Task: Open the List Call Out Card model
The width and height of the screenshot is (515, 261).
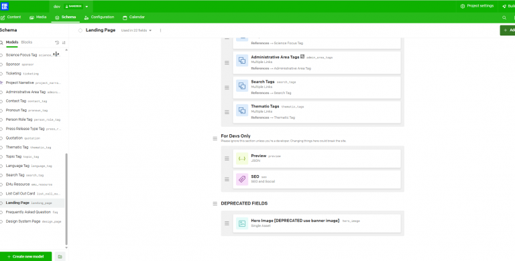Action: click(32, 193)
